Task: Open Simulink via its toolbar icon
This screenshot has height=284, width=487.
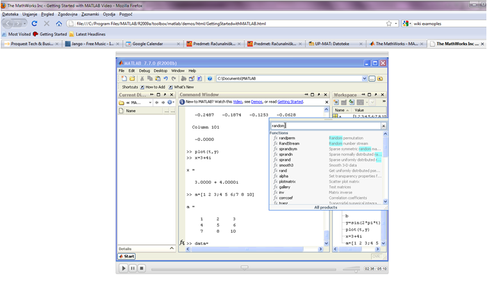Action: pos(183,79)
